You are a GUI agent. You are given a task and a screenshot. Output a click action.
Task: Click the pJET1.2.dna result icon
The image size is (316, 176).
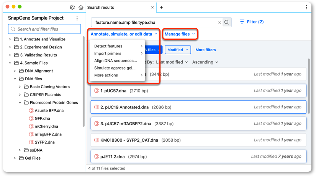pos(97,157)
